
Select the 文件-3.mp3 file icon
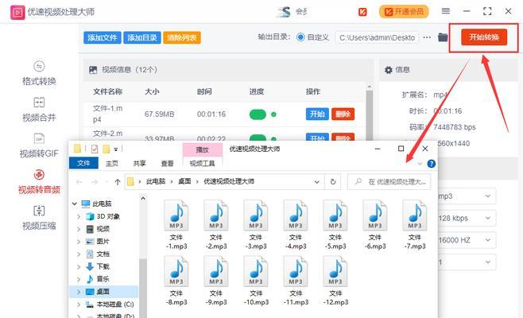tap(256, 215)
